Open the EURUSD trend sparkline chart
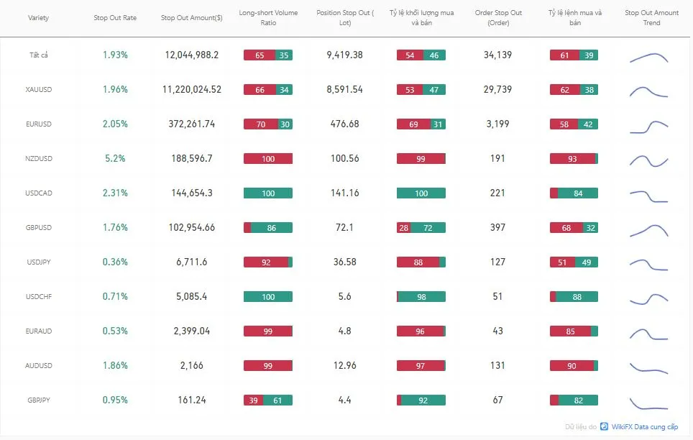693x440 pixels. [x=649, y=127]
